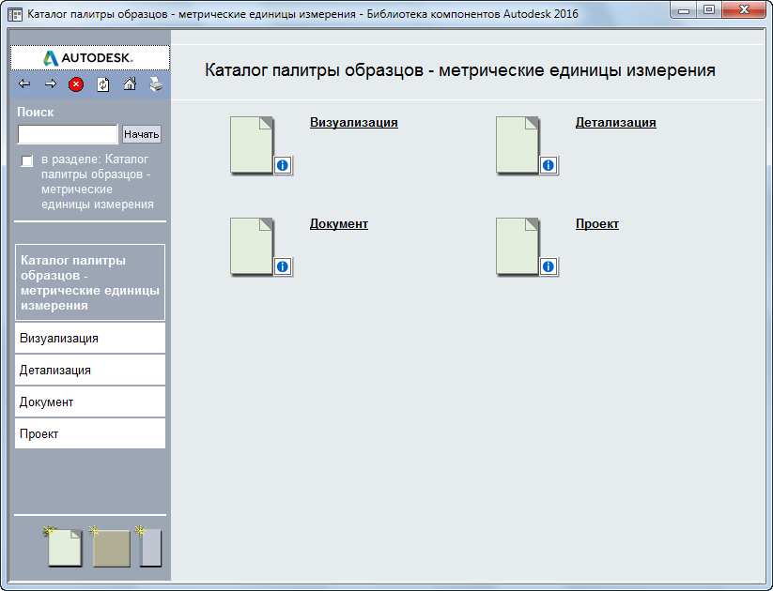Show info for Детализация via blue info badge
The width and height of the screenshot is (773, 591).
[549, 165]
